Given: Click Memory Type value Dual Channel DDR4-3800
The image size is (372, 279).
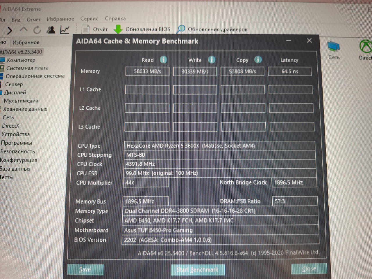Looking at the screenshot, I should coord(220,211).
